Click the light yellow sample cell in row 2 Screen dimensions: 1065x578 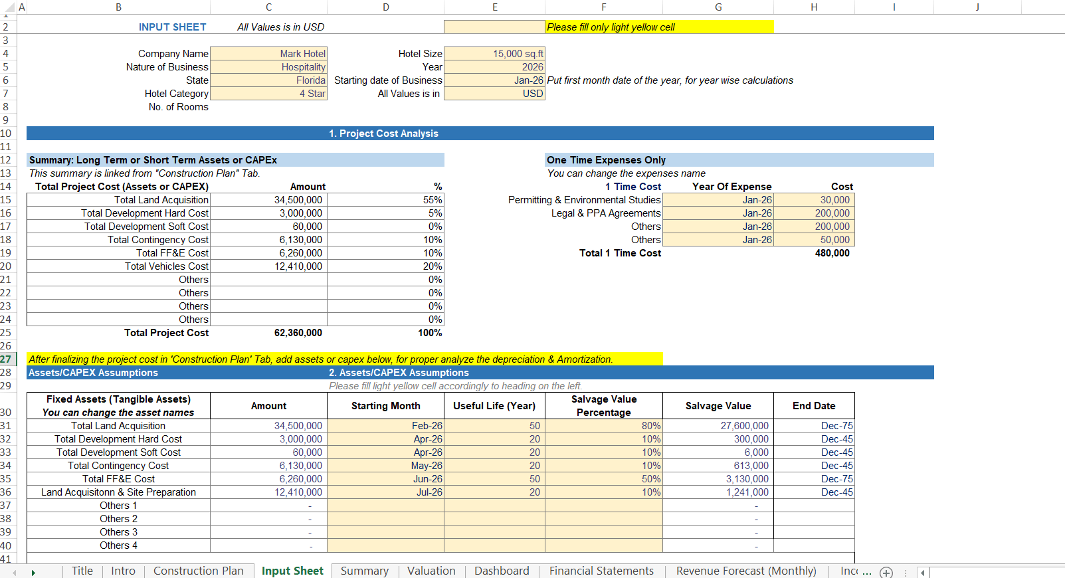point(494,27)
